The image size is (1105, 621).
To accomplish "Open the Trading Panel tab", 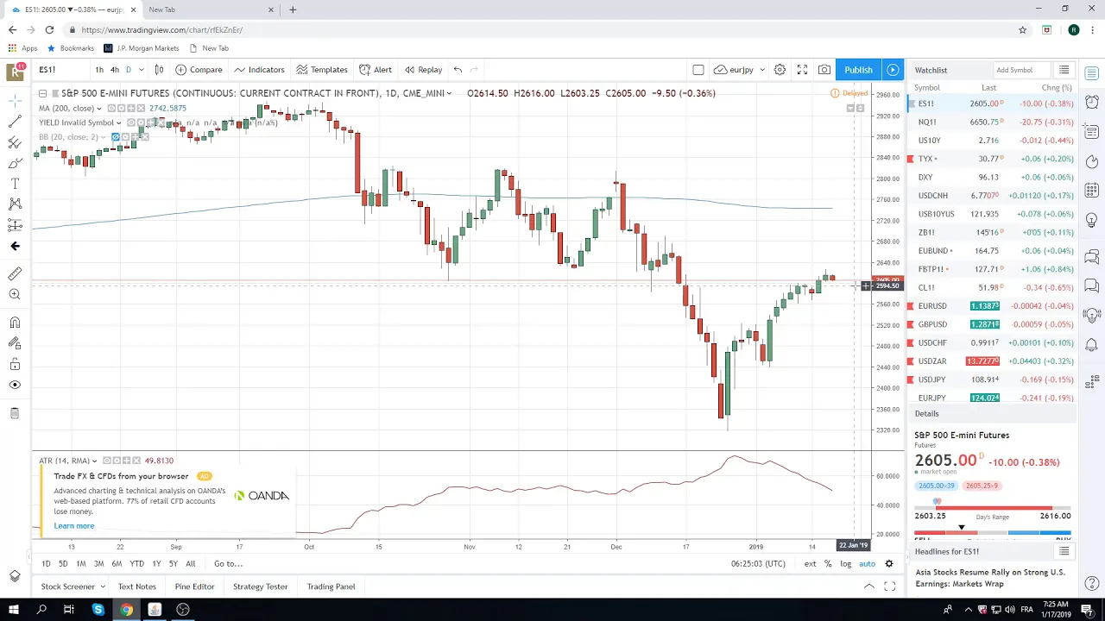I will click(331, 586).
